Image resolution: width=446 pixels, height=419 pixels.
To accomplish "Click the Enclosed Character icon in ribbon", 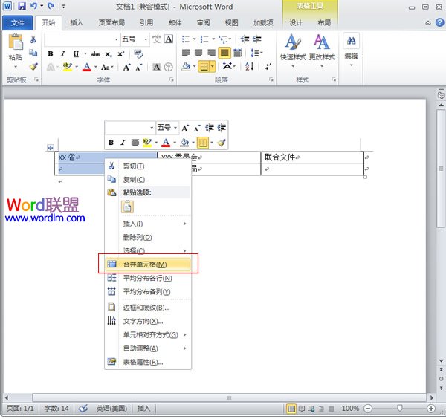I will (169, 67).
